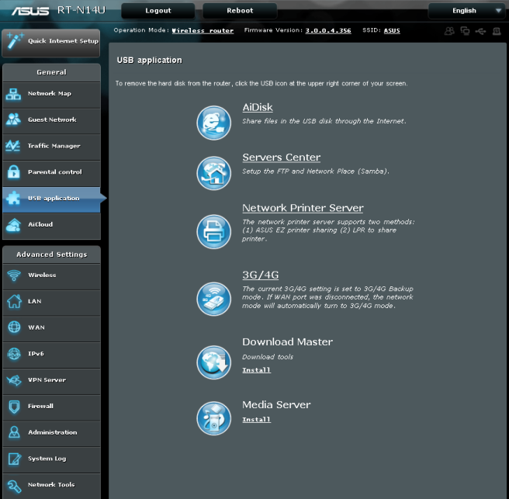This screenshot has height=499, width=509.
Task: Click the IPv6 globe icon
Action: point(14,354)
